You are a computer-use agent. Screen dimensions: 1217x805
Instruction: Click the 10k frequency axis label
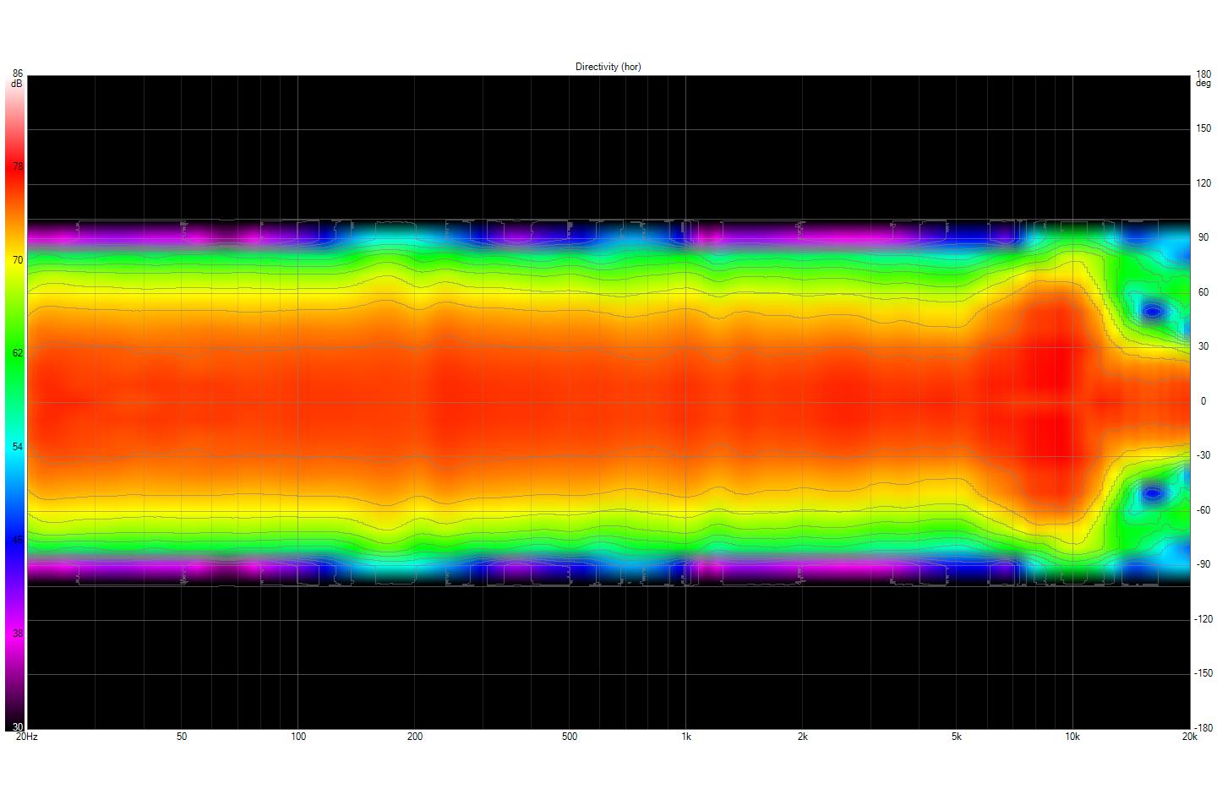point(1072,737)
